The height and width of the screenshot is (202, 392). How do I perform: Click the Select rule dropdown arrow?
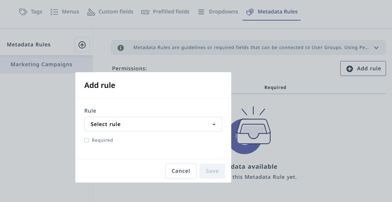point(214,125)
